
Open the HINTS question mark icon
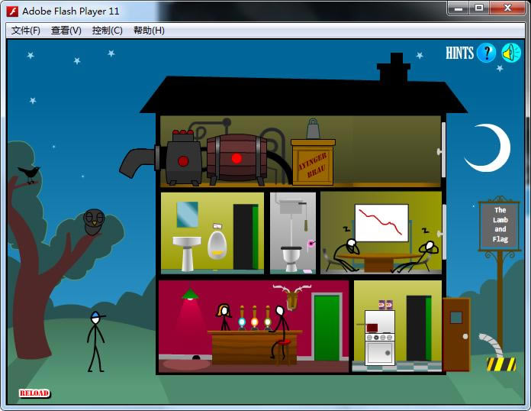point(486,53)
